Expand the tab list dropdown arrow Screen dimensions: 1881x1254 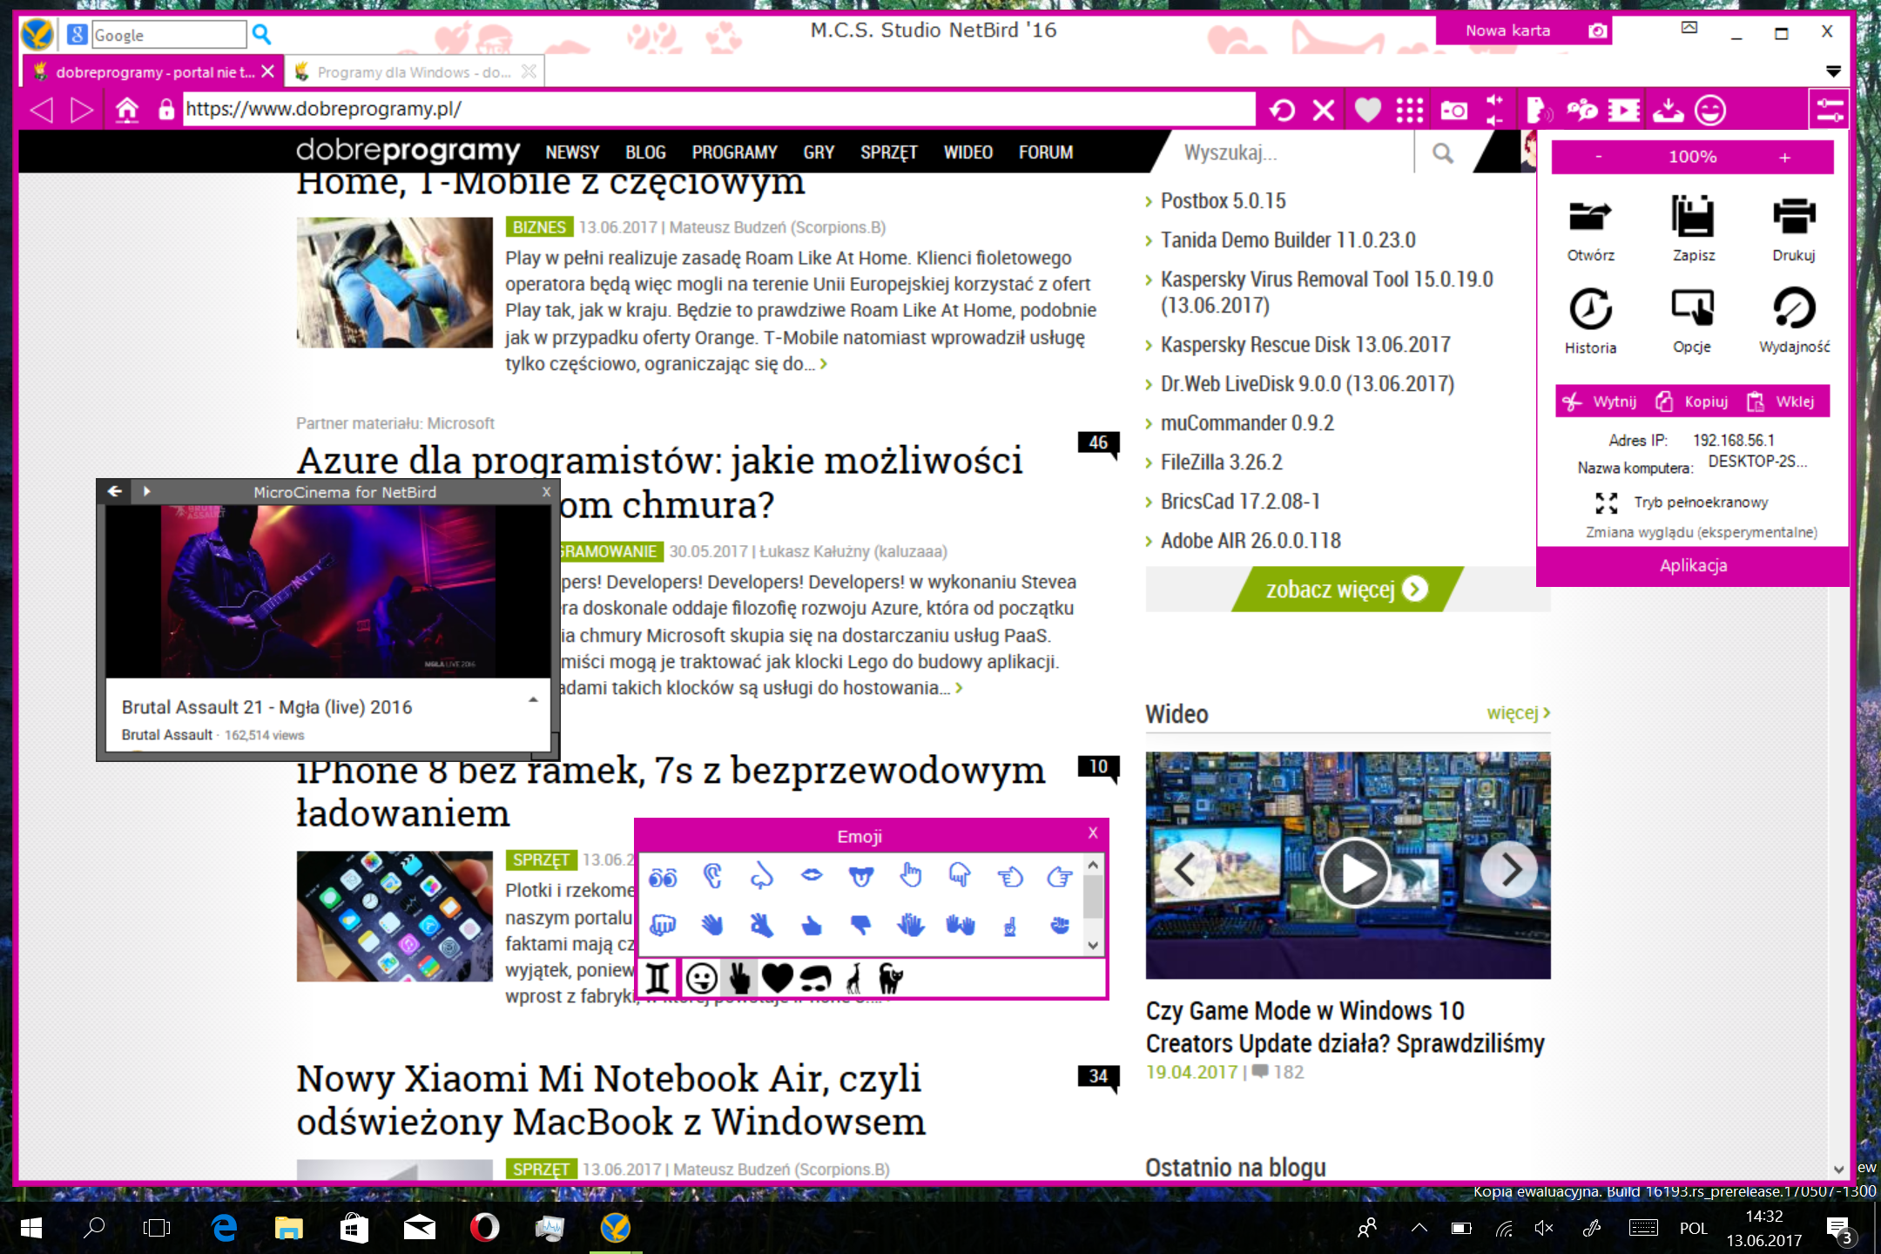click(1833, 71)
